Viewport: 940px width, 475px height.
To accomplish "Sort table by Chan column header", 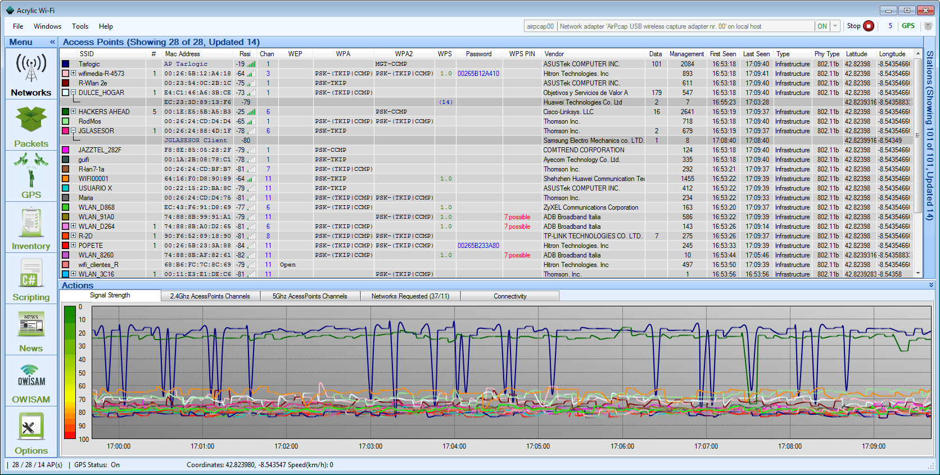I will click(267, 54).
